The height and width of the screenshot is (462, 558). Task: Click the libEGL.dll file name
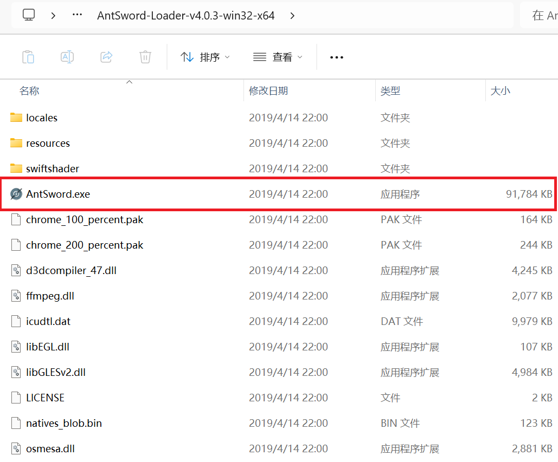click(48, 347)
